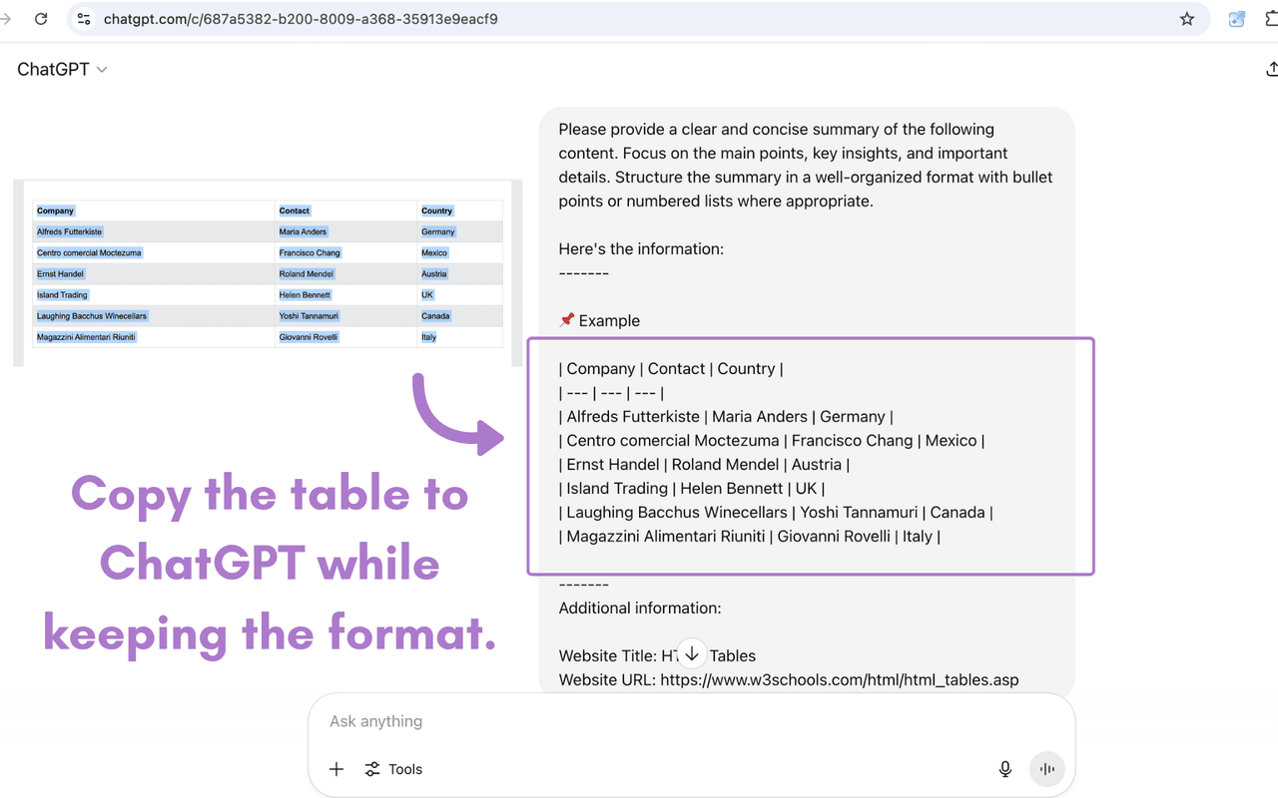Viewport: 1278px width, 798px height.
Task: Click the 'Additional information:' line
Action: point(640,607)
